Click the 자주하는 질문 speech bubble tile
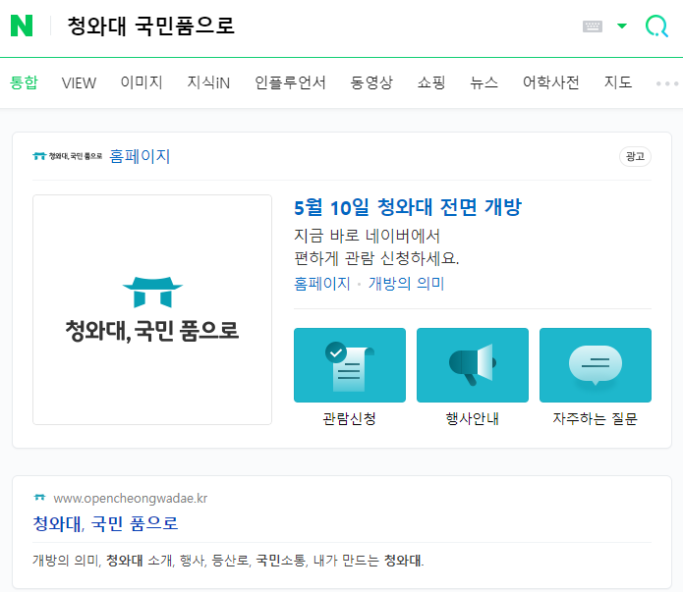 (596, 365)
